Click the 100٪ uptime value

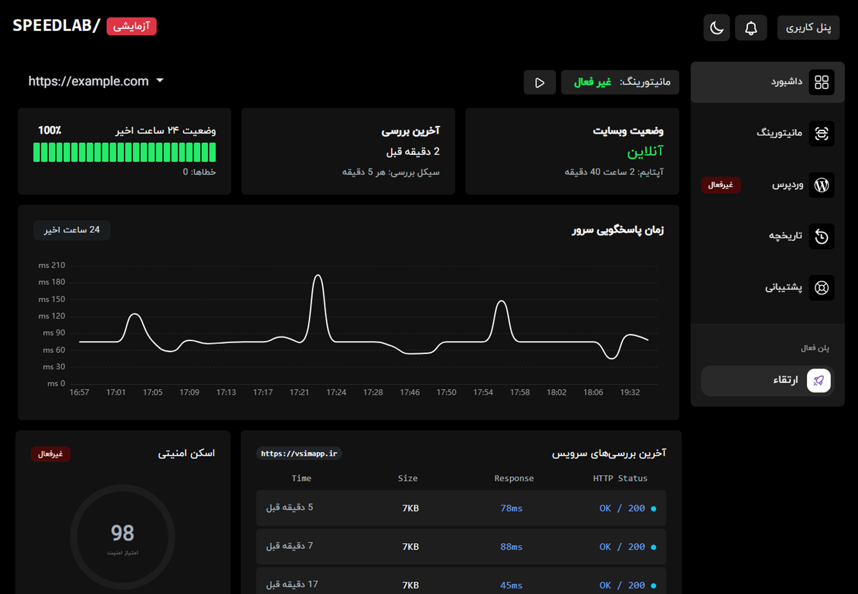tap(50, 131)
